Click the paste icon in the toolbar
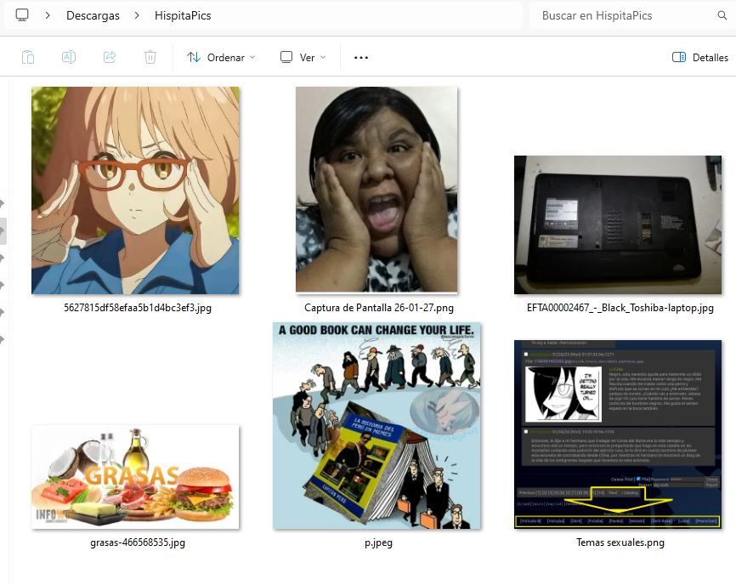736x585 pixels. (x=28, y=57)
